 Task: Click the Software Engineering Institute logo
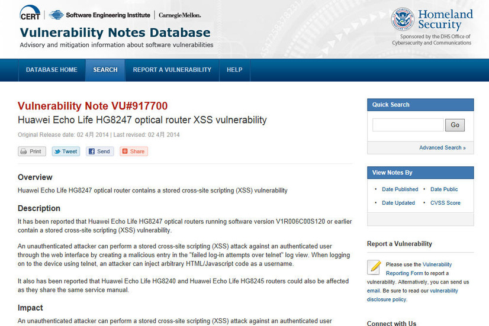tap(99, 15)
